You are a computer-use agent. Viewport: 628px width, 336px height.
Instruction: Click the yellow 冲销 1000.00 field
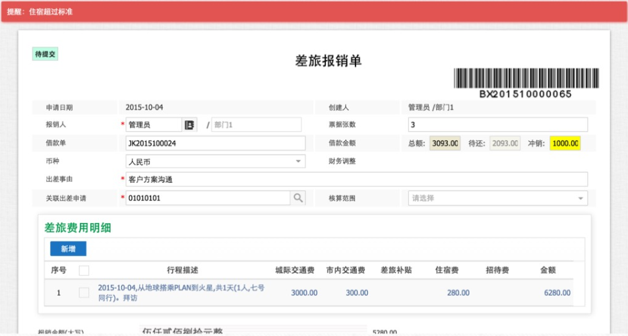(565, 143)
